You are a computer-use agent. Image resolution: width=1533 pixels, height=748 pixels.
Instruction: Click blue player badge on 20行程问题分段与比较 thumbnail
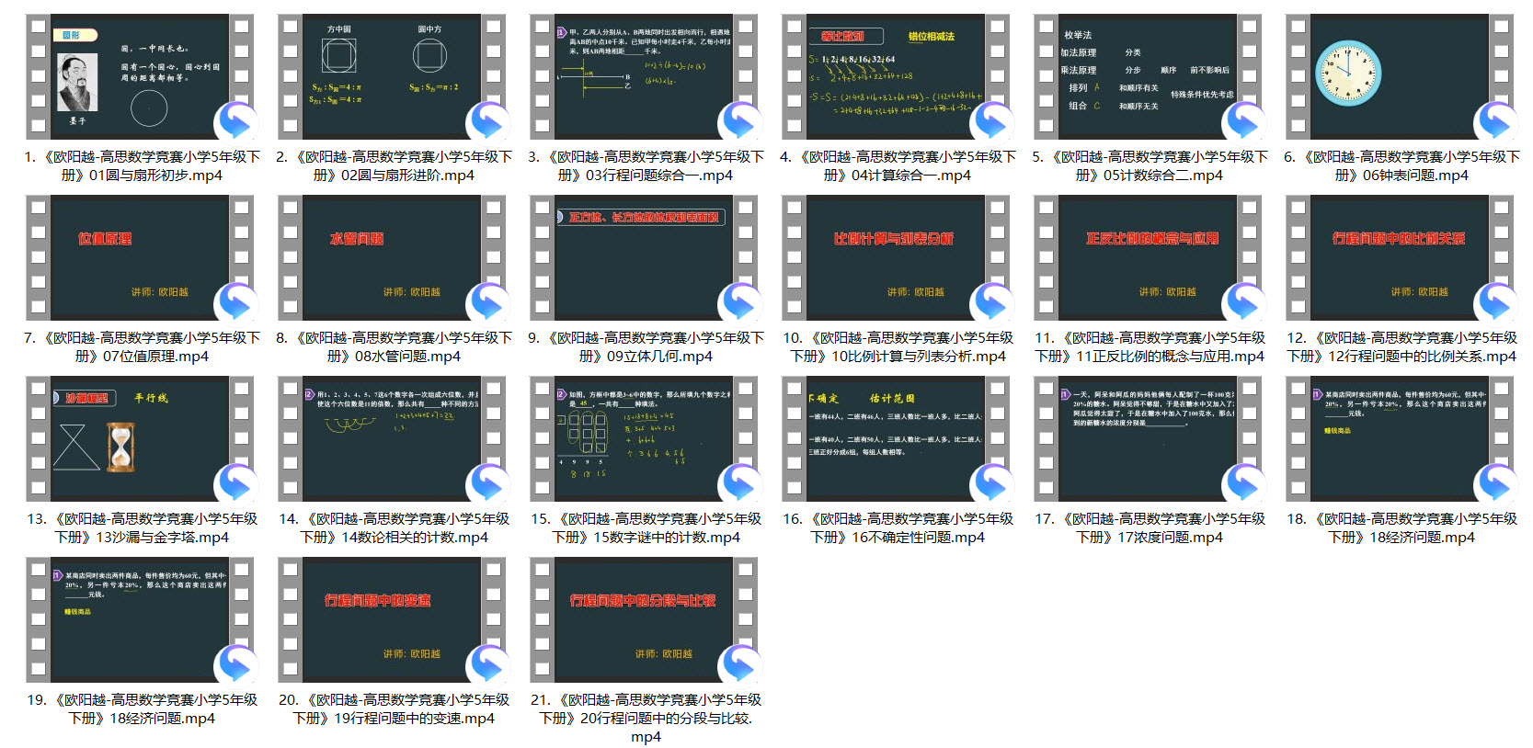pyautogui.click(x=741, y=664)
